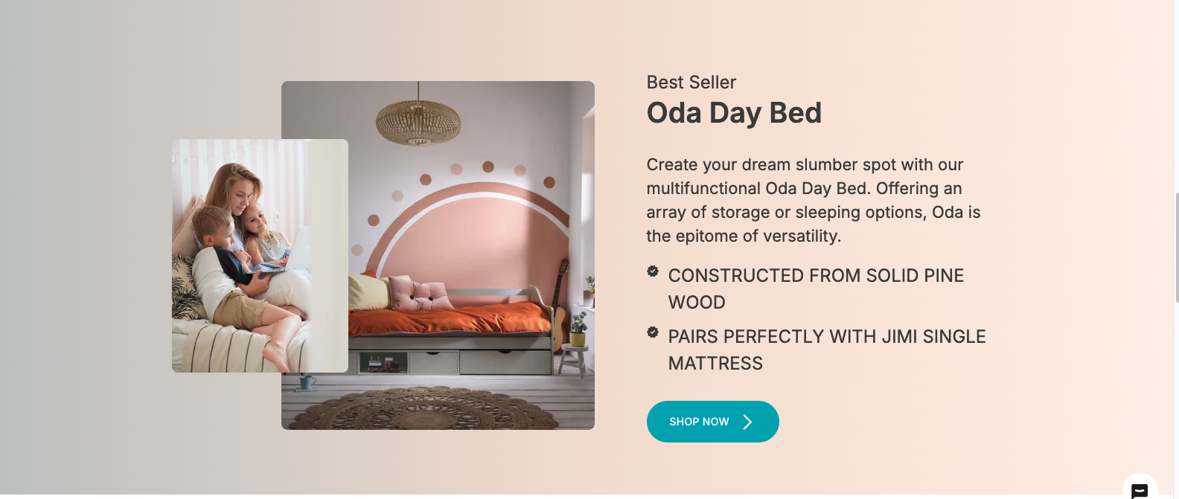Click the orange bedspread on the day bed
This screenshot has width=1179, height=499.
click(449, 318)
